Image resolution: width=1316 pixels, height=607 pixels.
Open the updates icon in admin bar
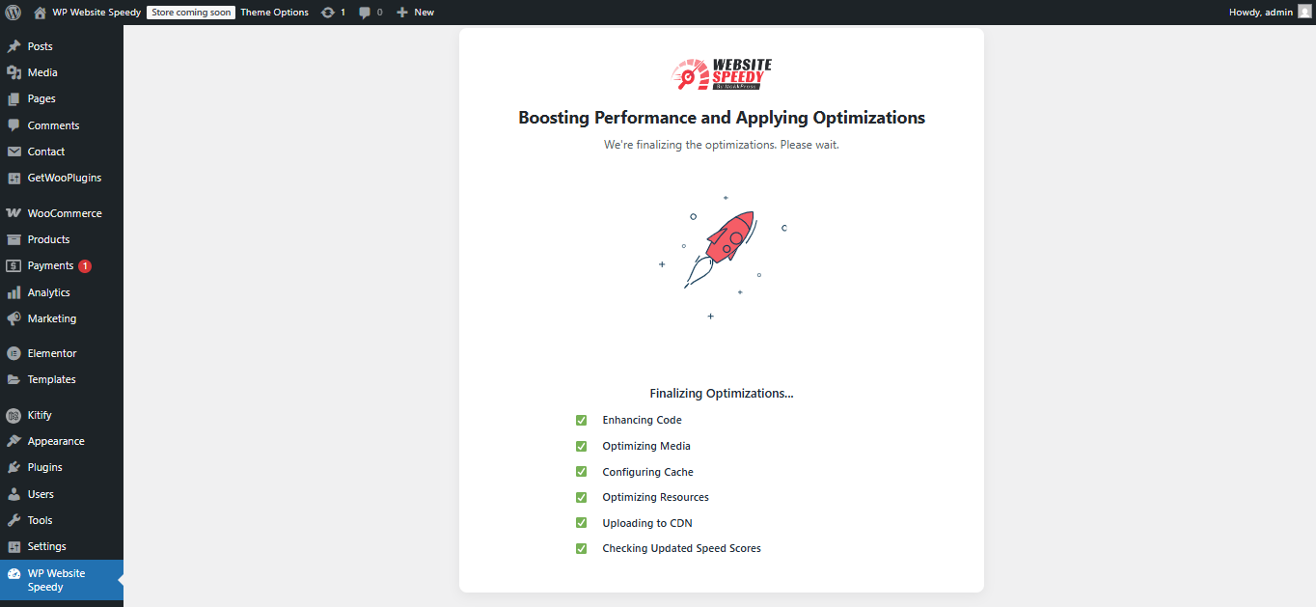tap(328, 13)
